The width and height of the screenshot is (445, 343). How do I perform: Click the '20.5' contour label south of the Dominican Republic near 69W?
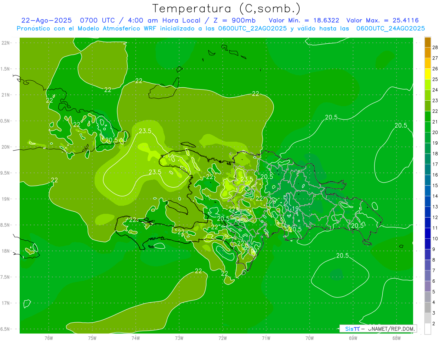click(343, 255)
